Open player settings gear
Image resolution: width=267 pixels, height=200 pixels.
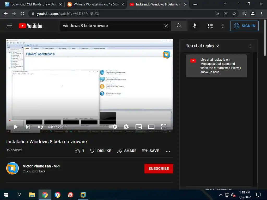point(126,127)
